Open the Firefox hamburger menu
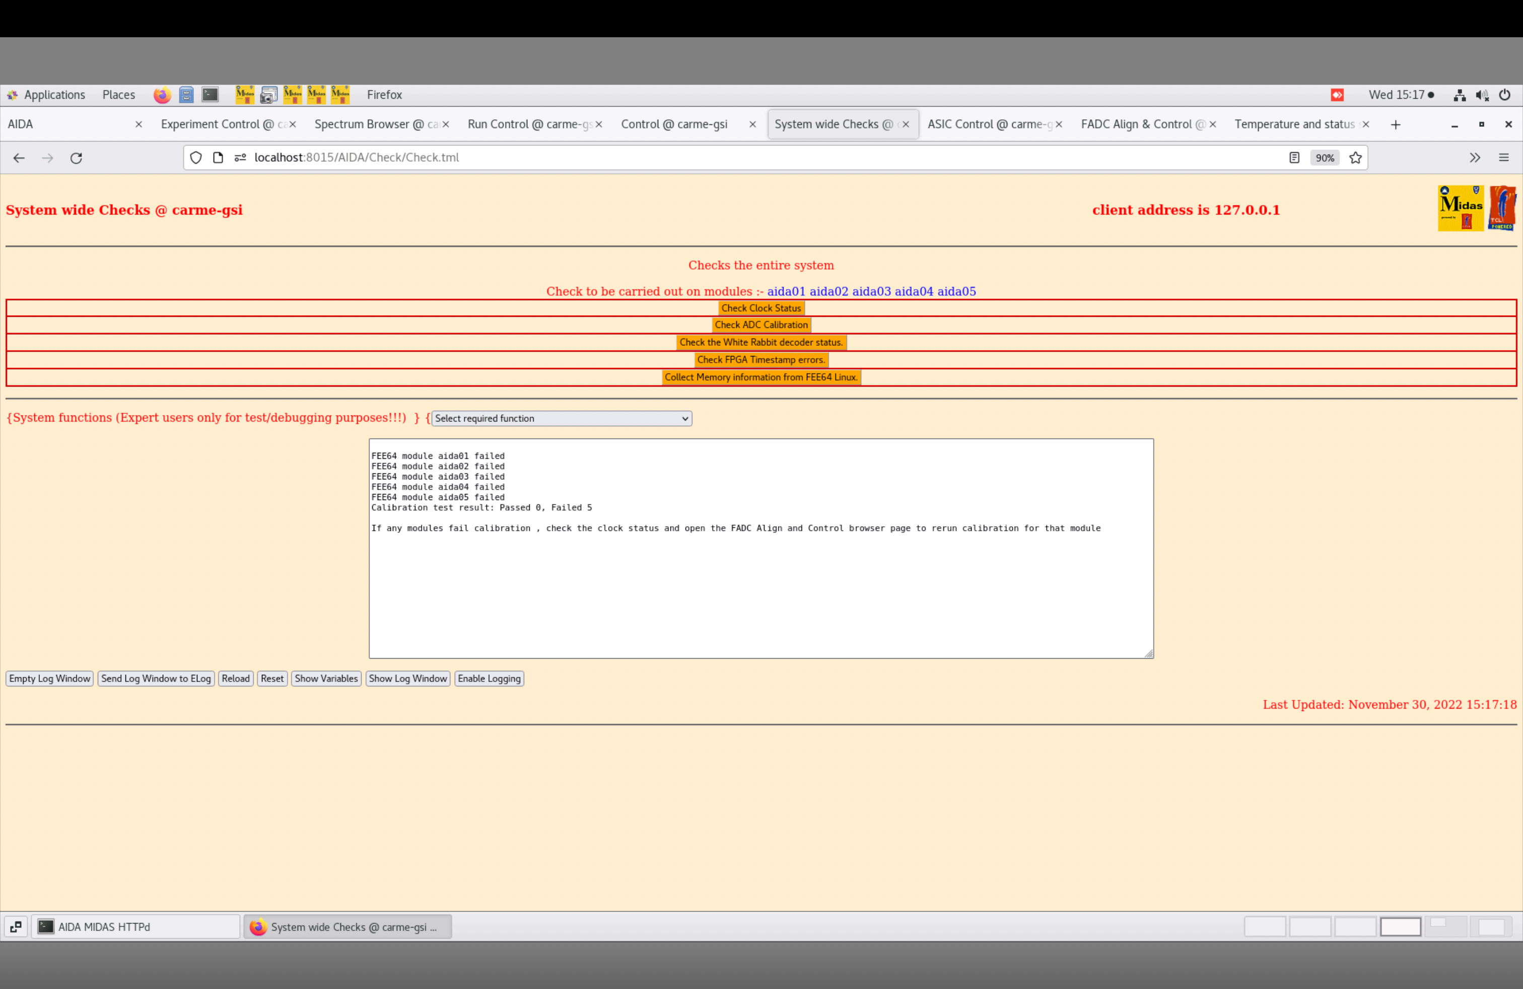The image size is (1523, 989). (x=1503, y=158)
